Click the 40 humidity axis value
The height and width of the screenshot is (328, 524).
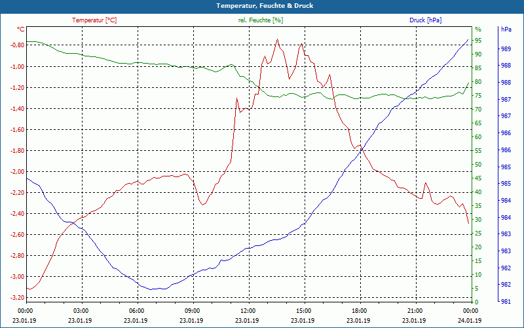(478, 192)
